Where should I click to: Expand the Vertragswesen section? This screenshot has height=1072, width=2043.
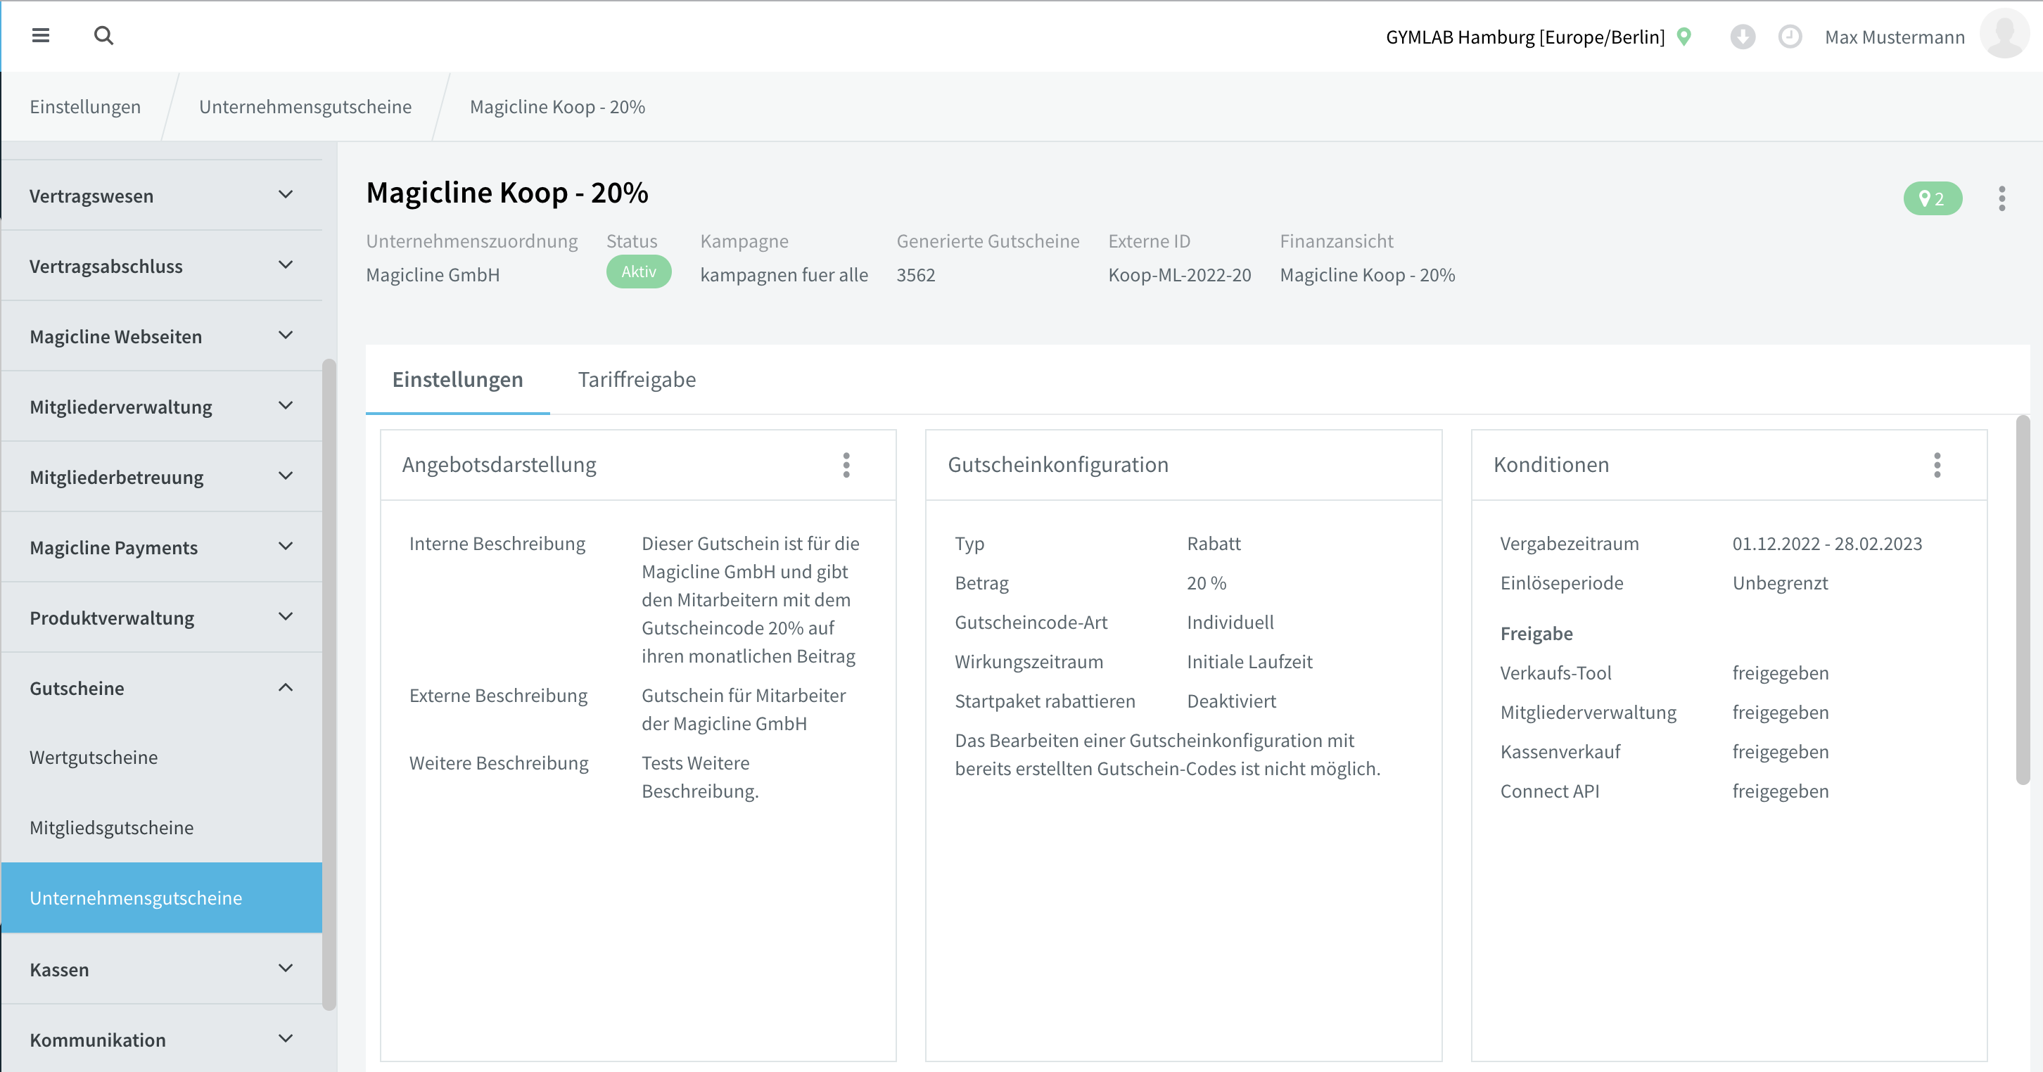pos(162,195)
